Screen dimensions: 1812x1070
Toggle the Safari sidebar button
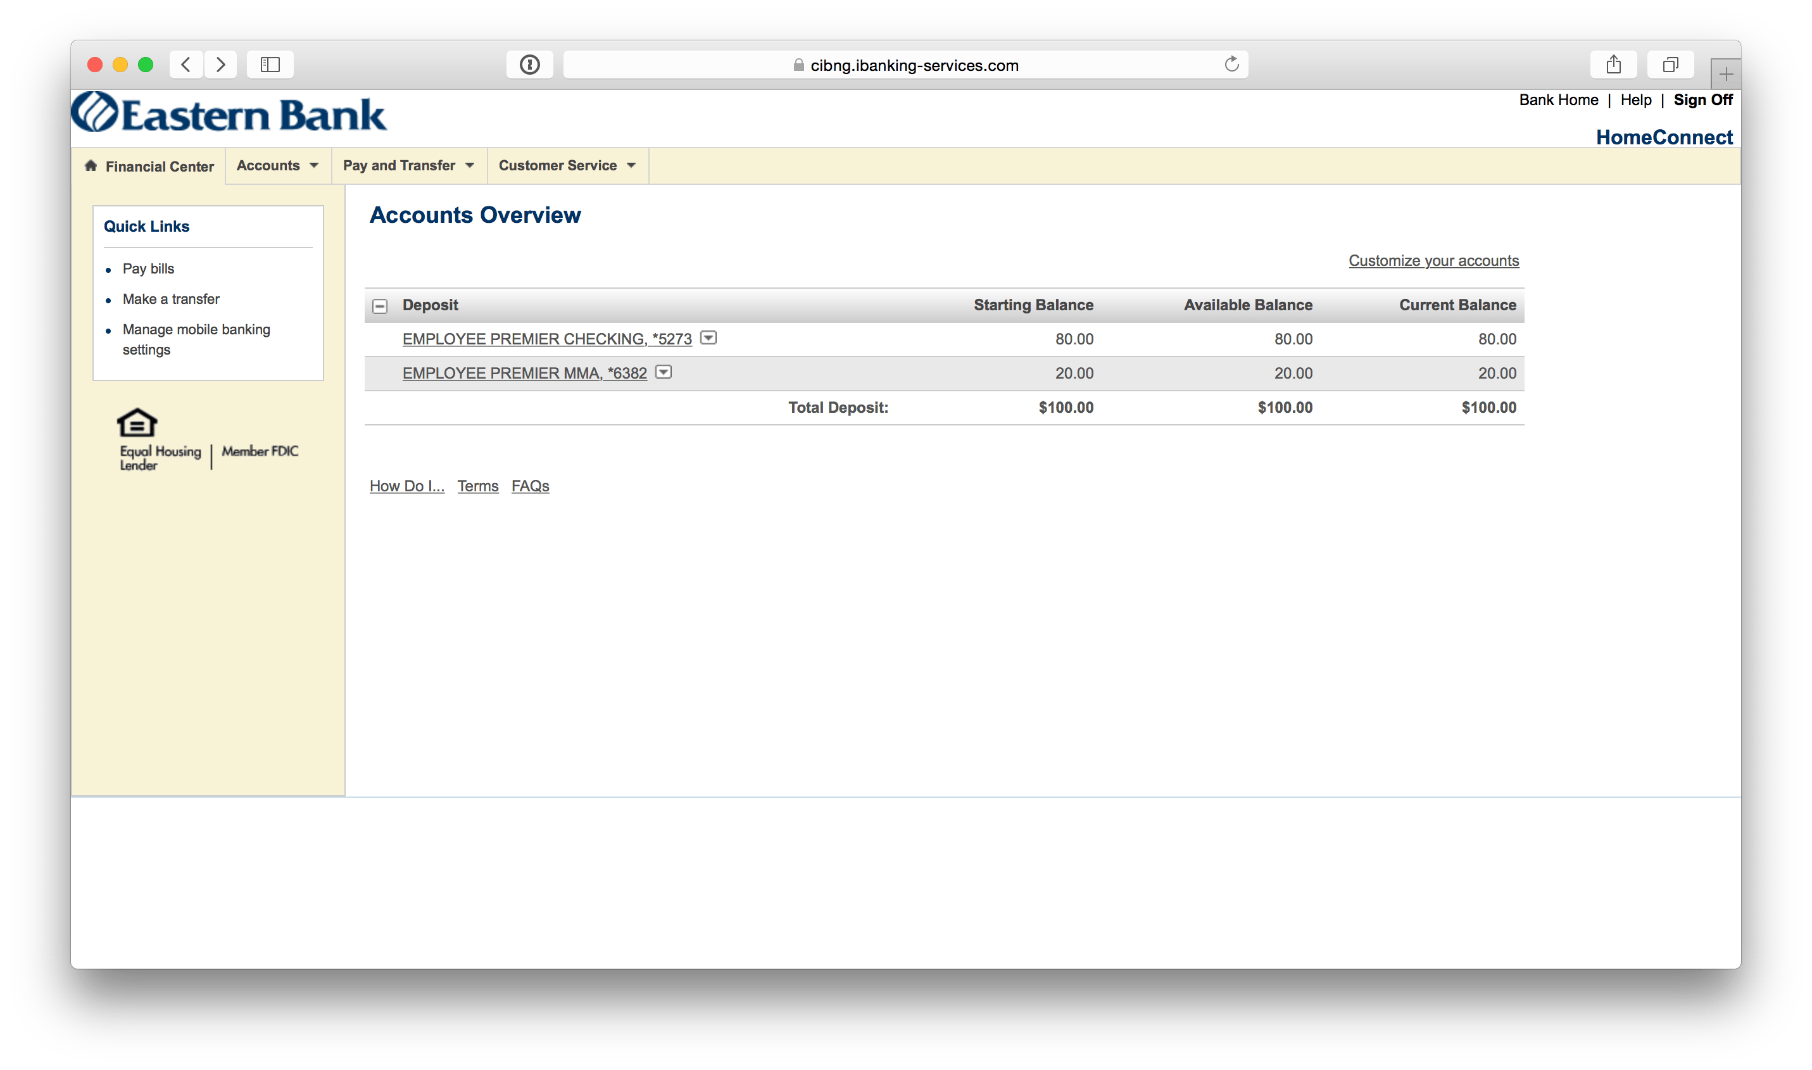point(270,65)
